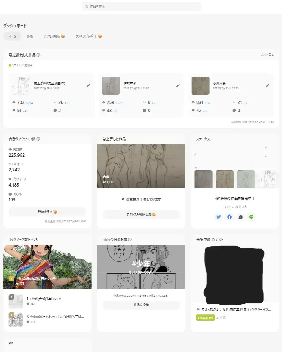The width and height of the screenshot is (282, 352).
Task: Open the top bookmarked artwork thumbnail
Action: click(x=47, y=267)
